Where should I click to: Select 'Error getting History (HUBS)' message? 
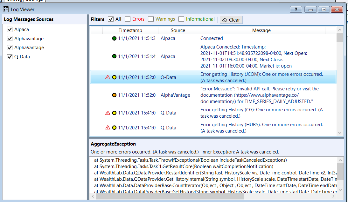pos(213,128)
